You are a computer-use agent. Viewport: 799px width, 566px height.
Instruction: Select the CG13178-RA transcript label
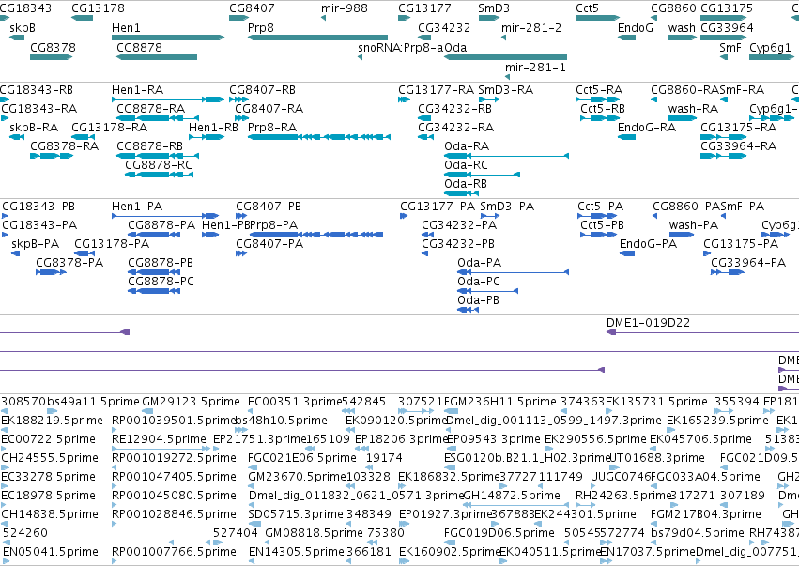[x=109, y=127]
